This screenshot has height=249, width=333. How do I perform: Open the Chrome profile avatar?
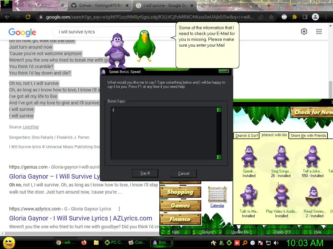315,17
